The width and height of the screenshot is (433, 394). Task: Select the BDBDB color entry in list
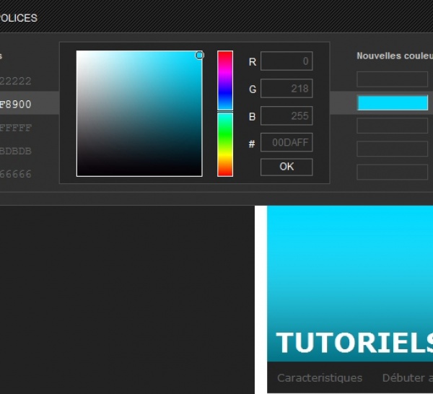16,151
